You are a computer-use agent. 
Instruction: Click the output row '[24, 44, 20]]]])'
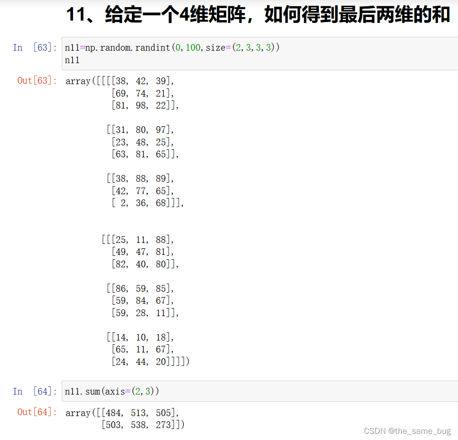click(x=150, y=362)
